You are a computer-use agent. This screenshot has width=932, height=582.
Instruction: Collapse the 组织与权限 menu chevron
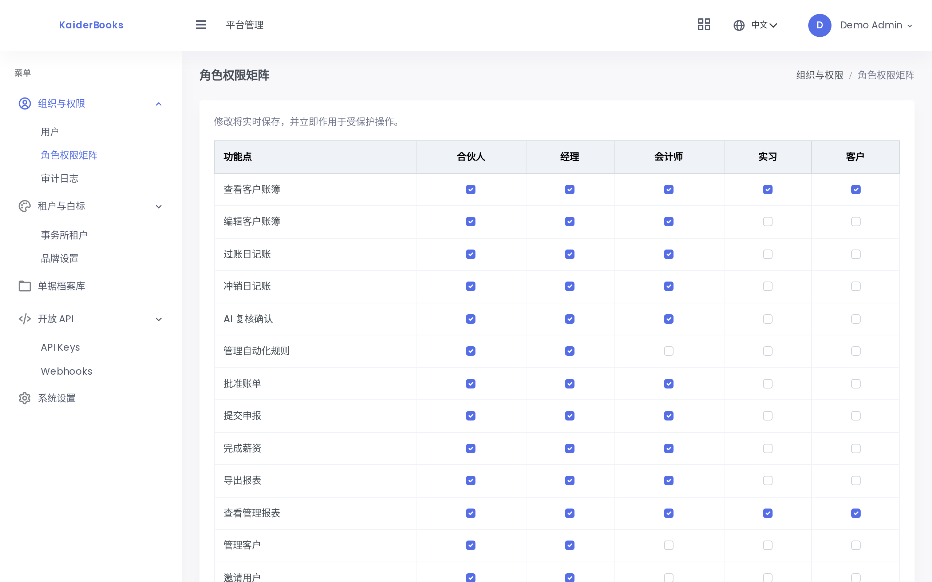click(159, 104)
